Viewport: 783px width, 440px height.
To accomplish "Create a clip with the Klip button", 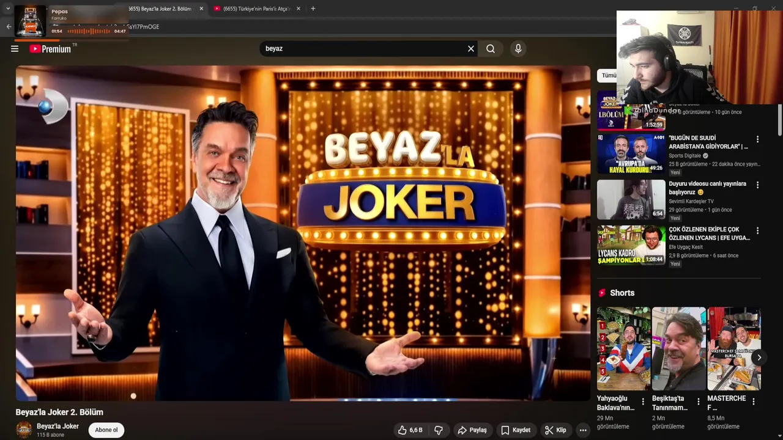I will click(x=555, y=430).
